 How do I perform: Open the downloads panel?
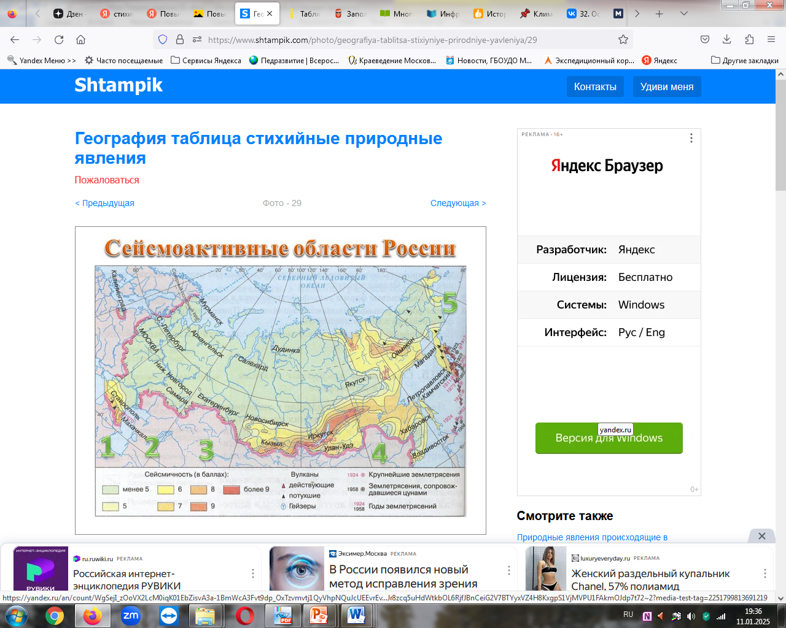pos(727,39)
